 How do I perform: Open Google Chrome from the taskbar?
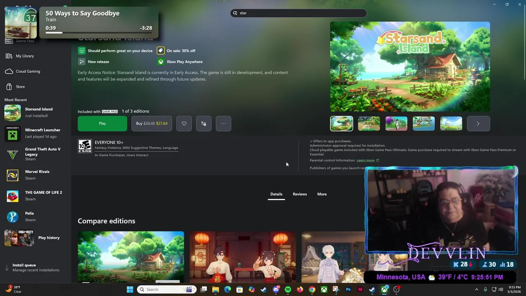(312, 289)
